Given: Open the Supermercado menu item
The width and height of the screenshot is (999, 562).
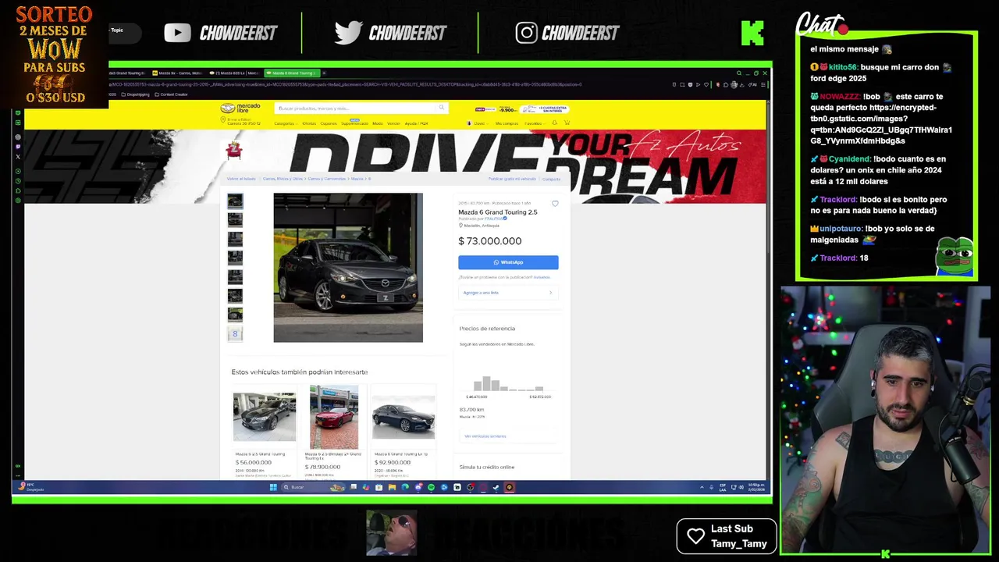Looking at the screenshot, I should (354, 123).
